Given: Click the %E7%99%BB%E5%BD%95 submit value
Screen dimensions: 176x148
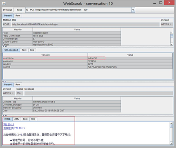Looking at the screenshot, I should (130, 67).
